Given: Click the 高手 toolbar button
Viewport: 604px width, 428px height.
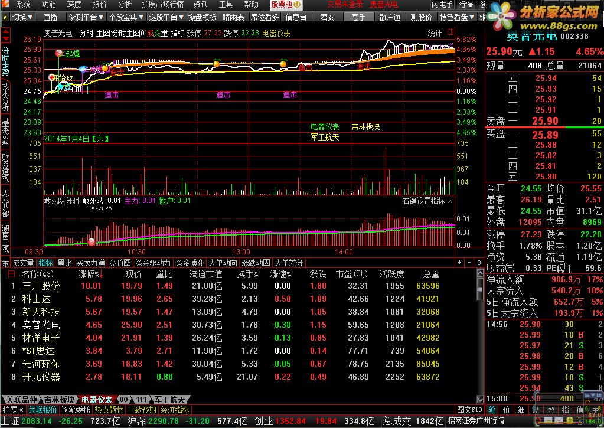Looking at the screenshot, I should click(358, 17).
